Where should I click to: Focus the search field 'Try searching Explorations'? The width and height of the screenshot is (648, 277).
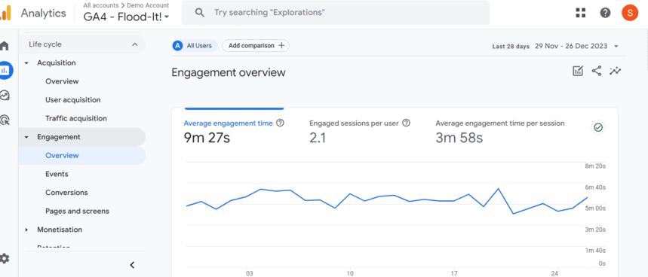coord(335,13)
